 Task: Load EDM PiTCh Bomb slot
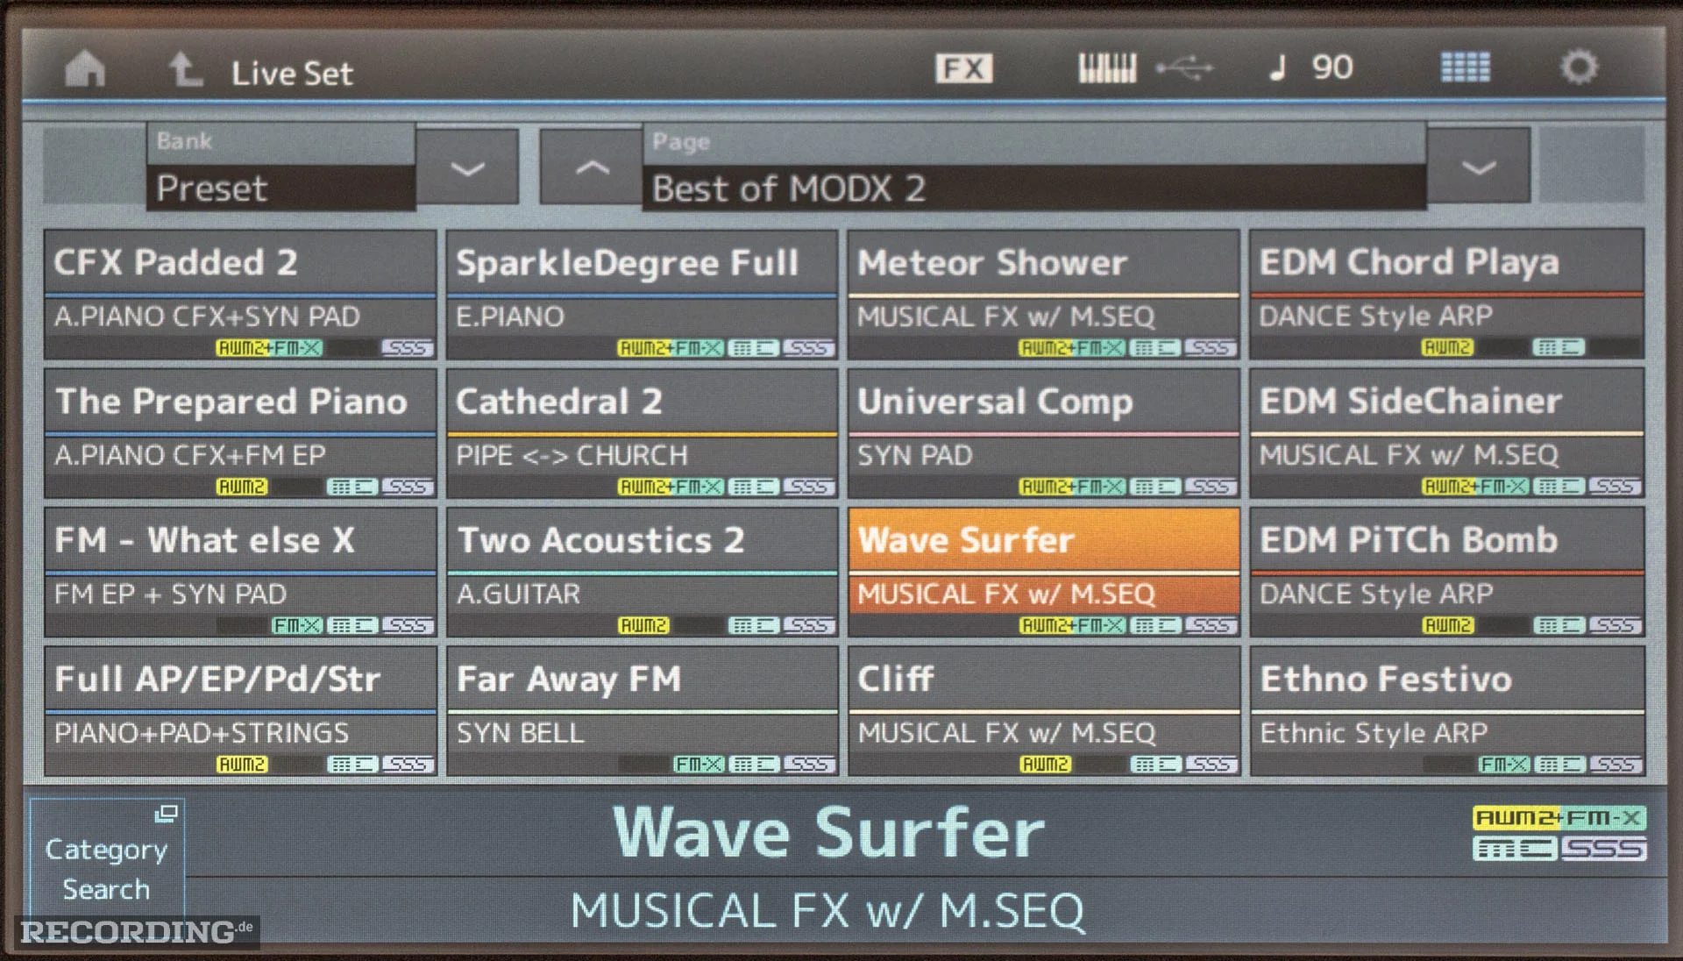coord(1446,572)
